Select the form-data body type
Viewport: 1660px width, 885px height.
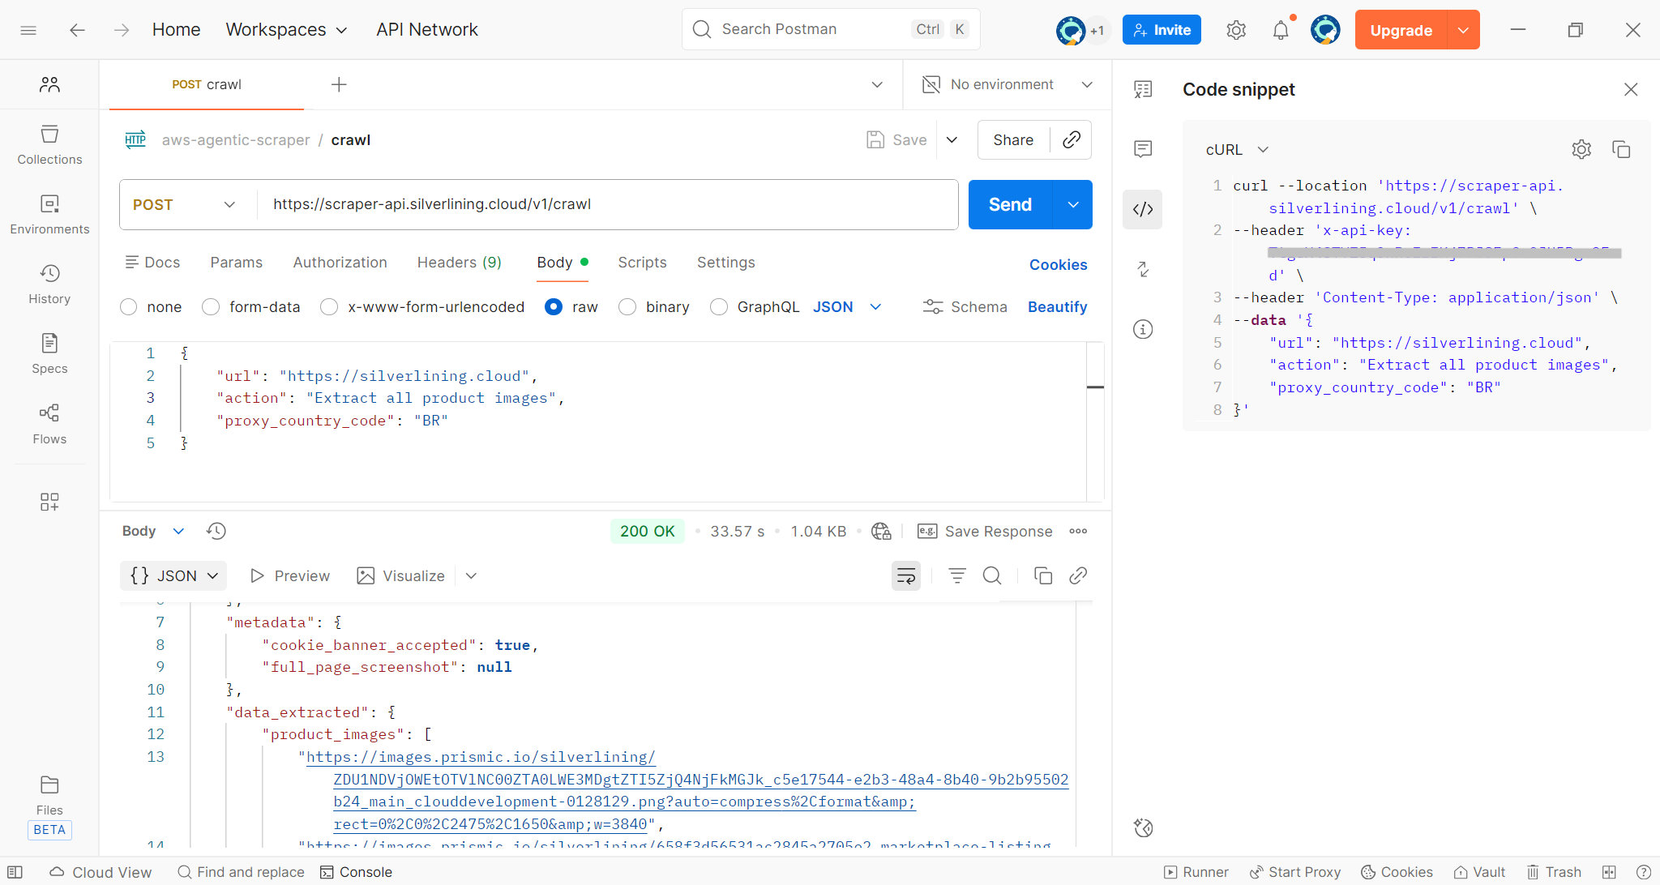211,307
